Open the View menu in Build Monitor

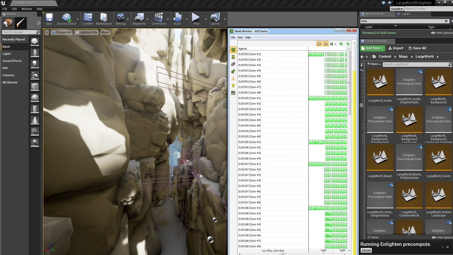[240, 37]
